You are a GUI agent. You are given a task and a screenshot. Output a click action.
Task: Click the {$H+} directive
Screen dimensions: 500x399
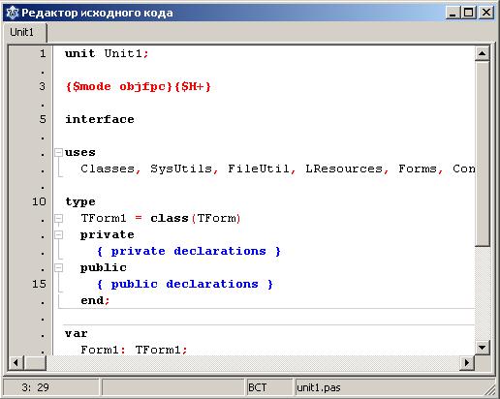tap(193, 86)
